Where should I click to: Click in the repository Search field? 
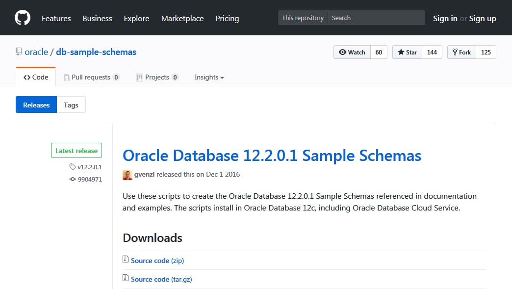[376, 18]
